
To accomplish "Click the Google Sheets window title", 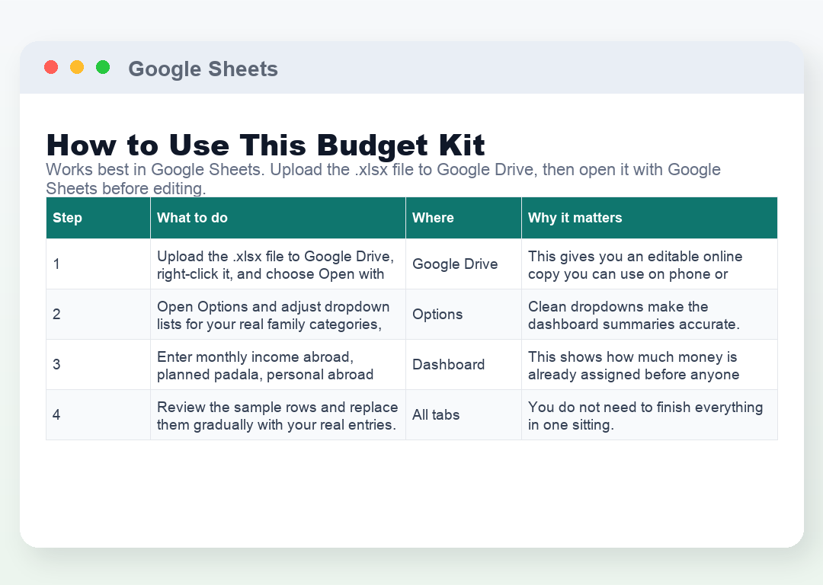I will [203, 69].
